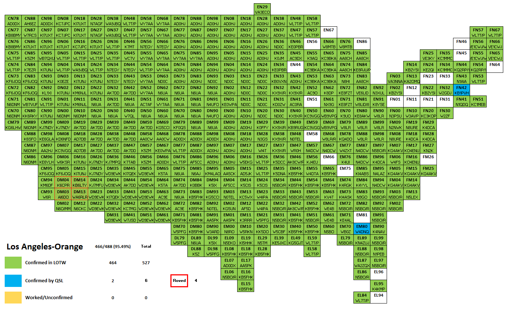Image resolution: width=513 pixels, height=319 pixels.
Task: Select the EL84 grid cell
Action: (x=362, y=298)
